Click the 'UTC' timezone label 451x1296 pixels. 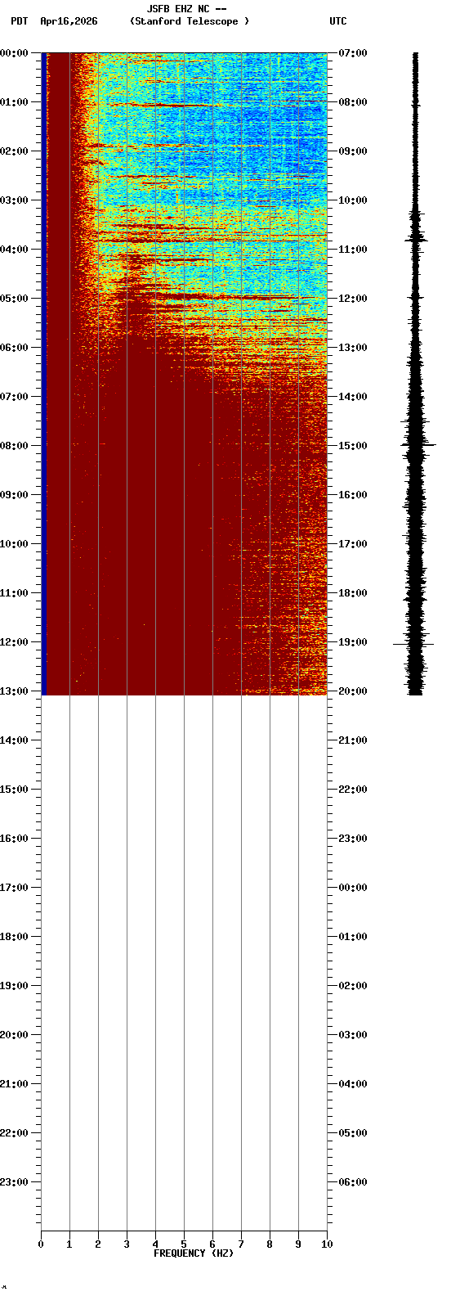[x=338, y=21]
